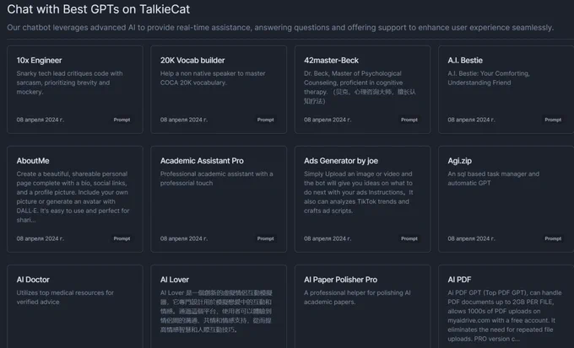Click the Prompt tag on 42master-Beck
Viewport: 574px width, 348px height.
pos(409,120)
